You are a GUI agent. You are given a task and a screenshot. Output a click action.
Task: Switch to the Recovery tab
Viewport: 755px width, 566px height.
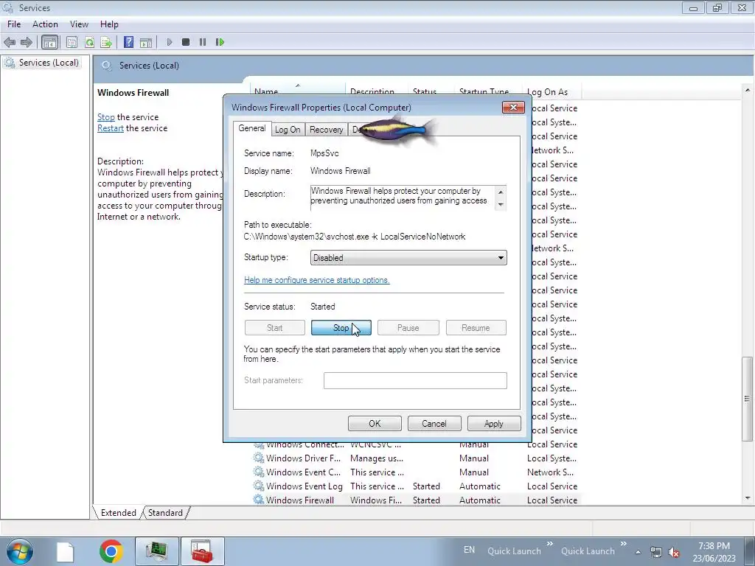326,130
